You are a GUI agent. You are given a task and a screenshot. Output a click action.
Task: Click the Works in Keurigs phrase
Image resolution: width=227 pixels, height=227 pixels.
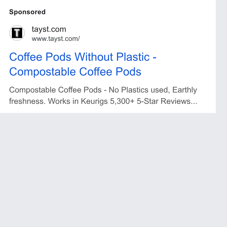[x=78, y=101]
